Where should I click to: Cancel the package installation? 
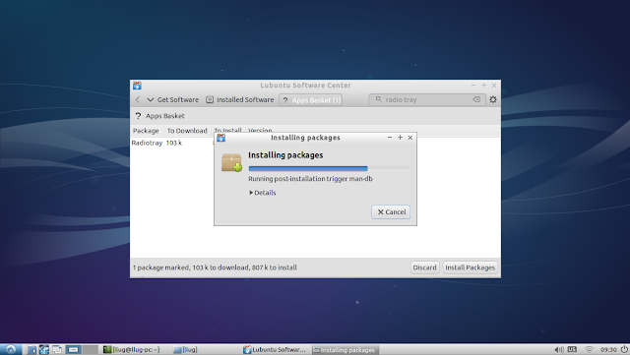[x=391, y=212]
